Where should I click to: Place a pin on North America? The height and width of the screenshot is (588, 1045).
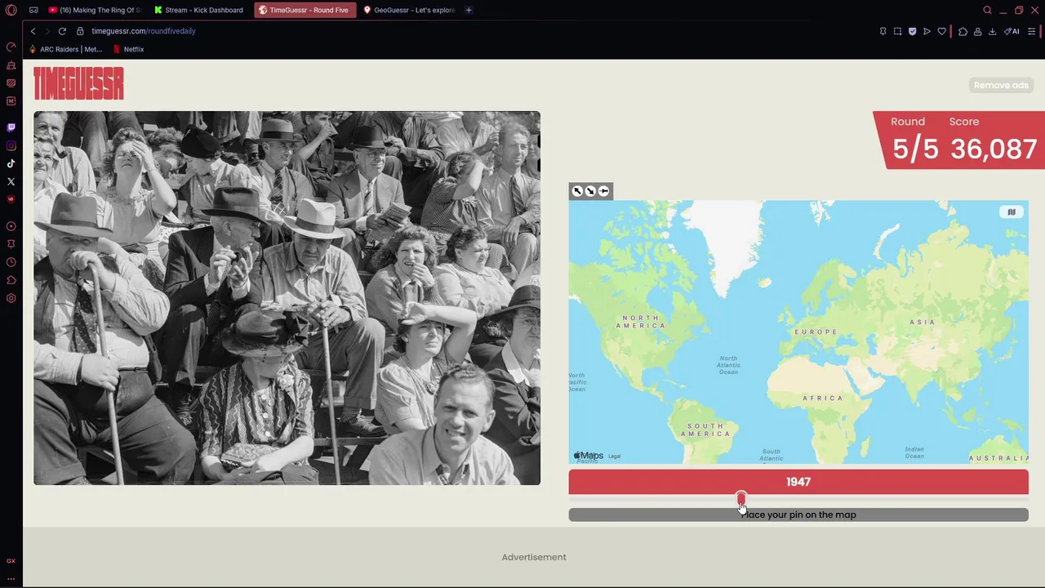click(x=641, y=322)
